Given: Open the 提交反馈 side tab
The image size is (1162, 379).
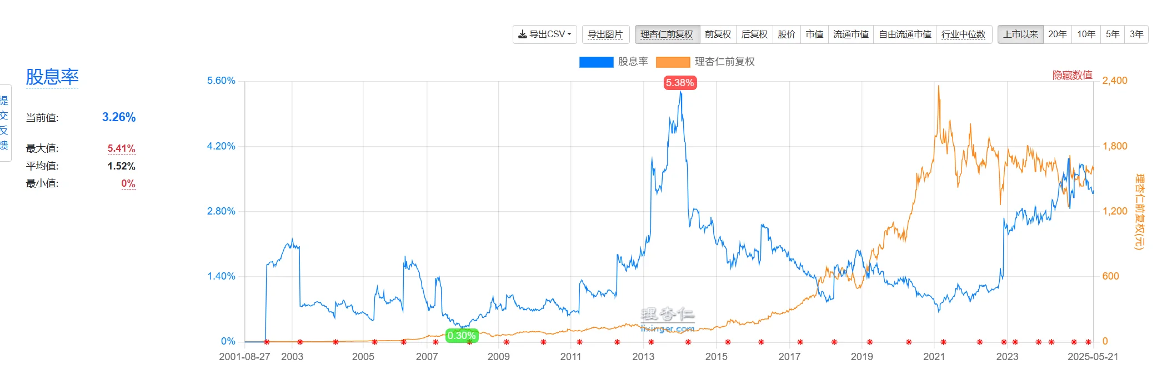Looking at the screenshot, I should (x=4, y=123).
